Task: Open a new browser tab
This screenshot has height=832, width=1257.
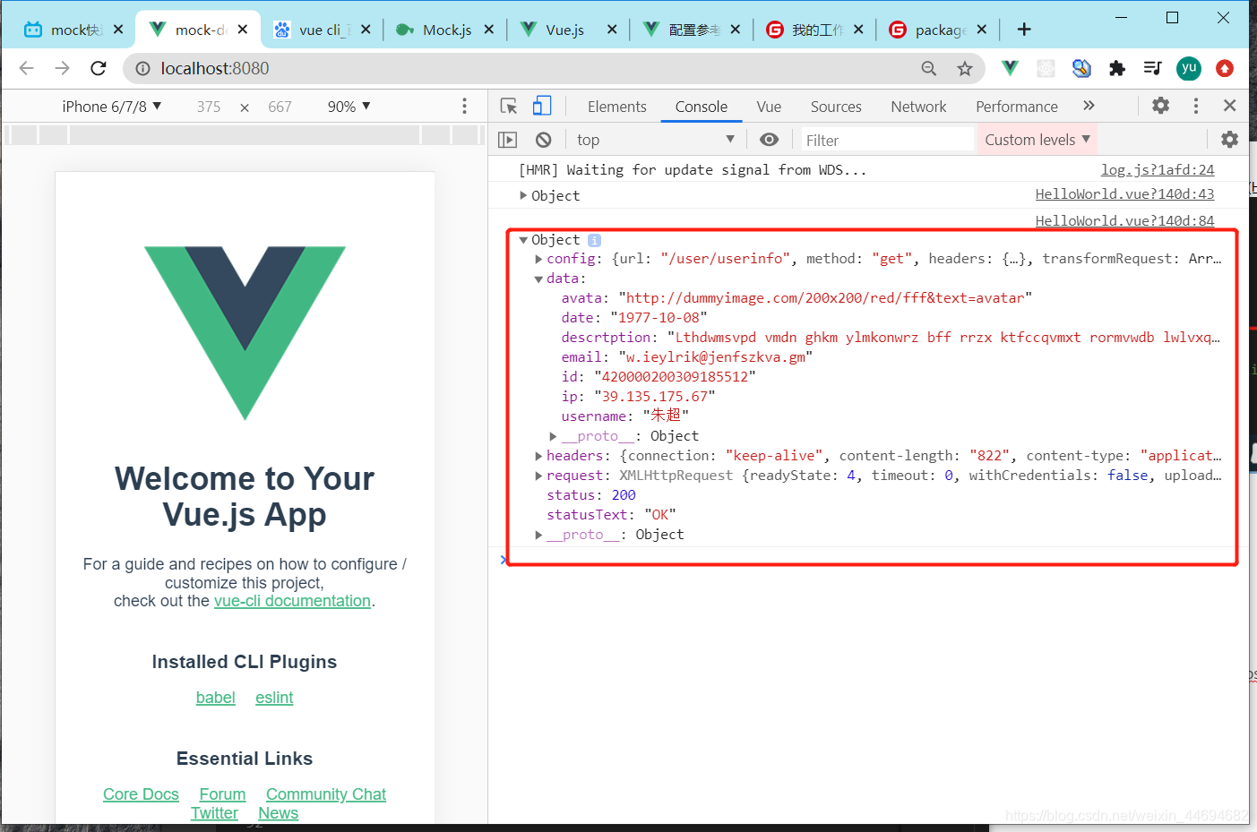Action: 1024,30
